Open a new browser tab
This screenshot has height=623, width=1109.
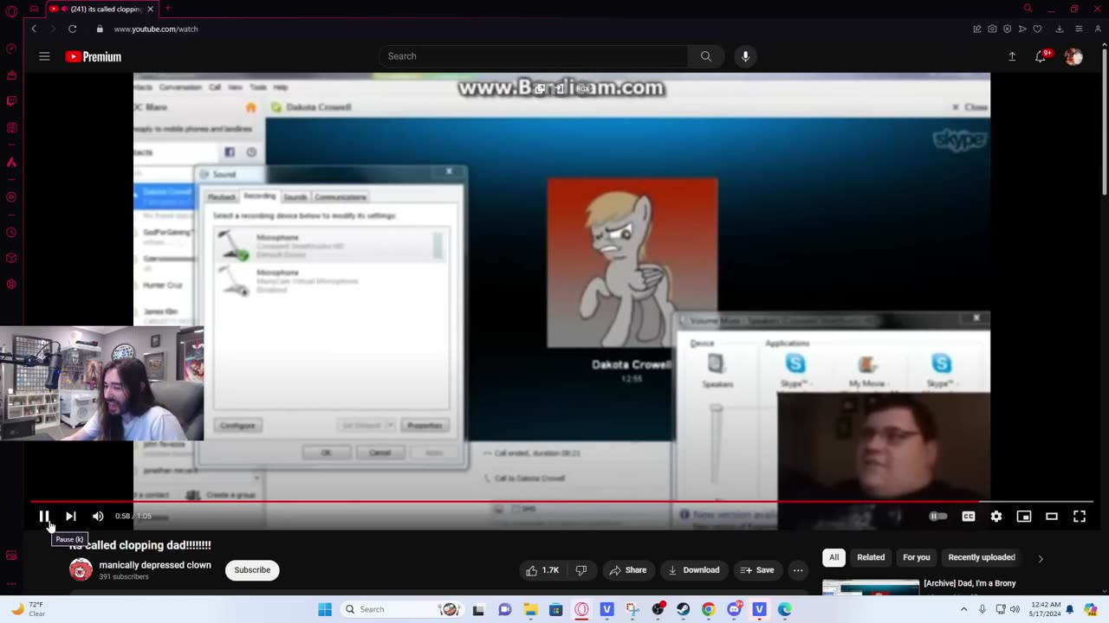168,9
